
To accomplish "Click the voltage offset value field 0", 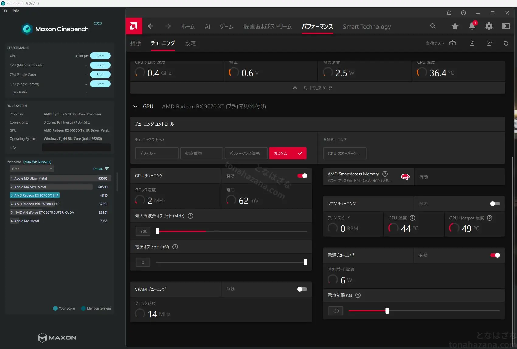I will tap(143, 262).
